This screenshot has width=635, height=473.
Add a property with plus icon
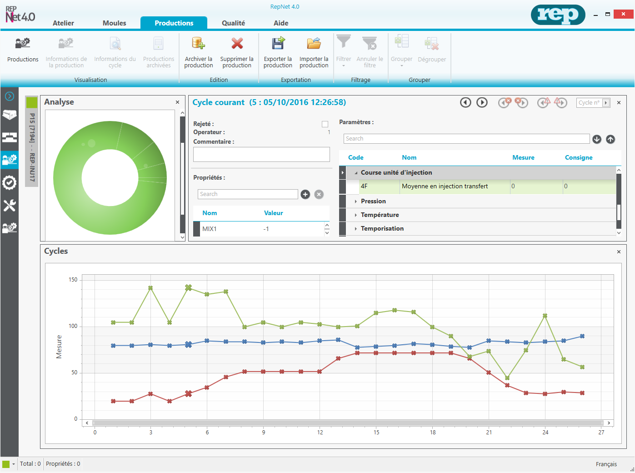coord(305,194)
